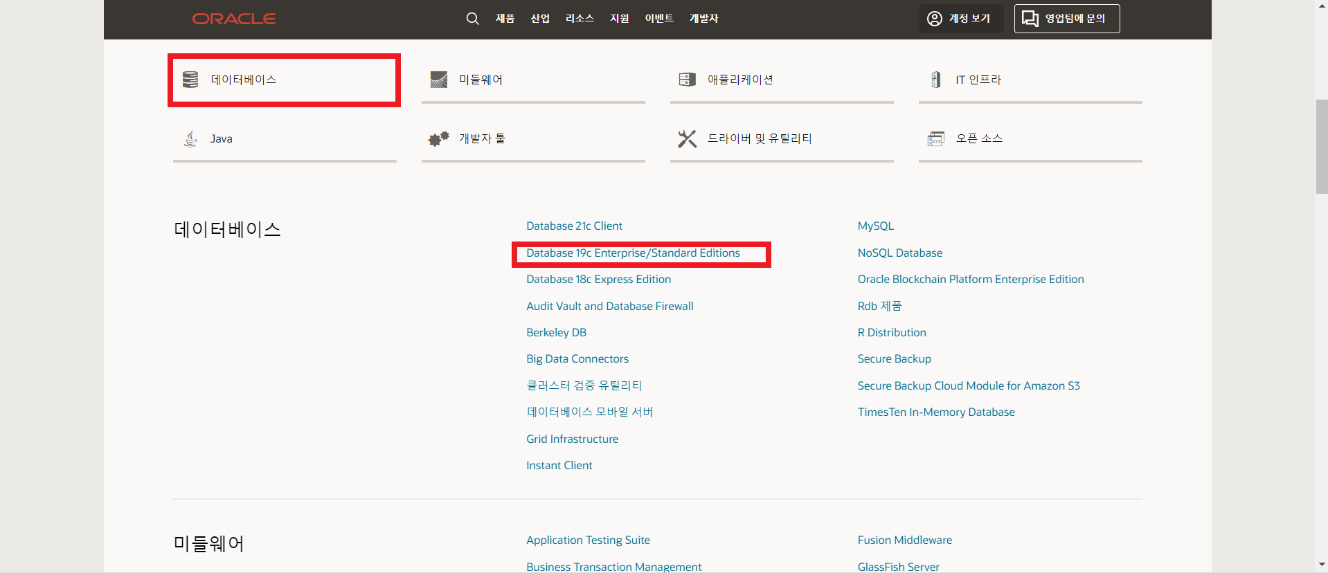Select the IT 인프라 category tab
Screen dimensions: 1328x573
pyautogui.click(x=1030, y=80)
